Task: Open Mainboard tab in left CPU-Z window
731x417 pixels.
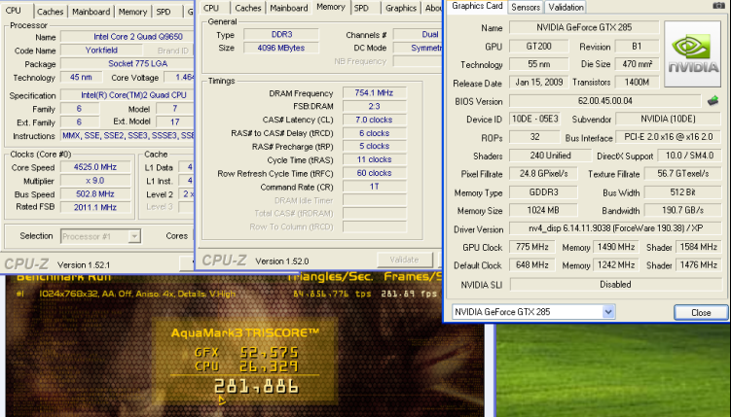Action: (x=91, y=12)
